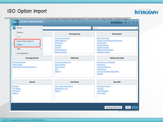The image size is (163, 122).
Task: Open the Label Mapping link
Action: 103,91
